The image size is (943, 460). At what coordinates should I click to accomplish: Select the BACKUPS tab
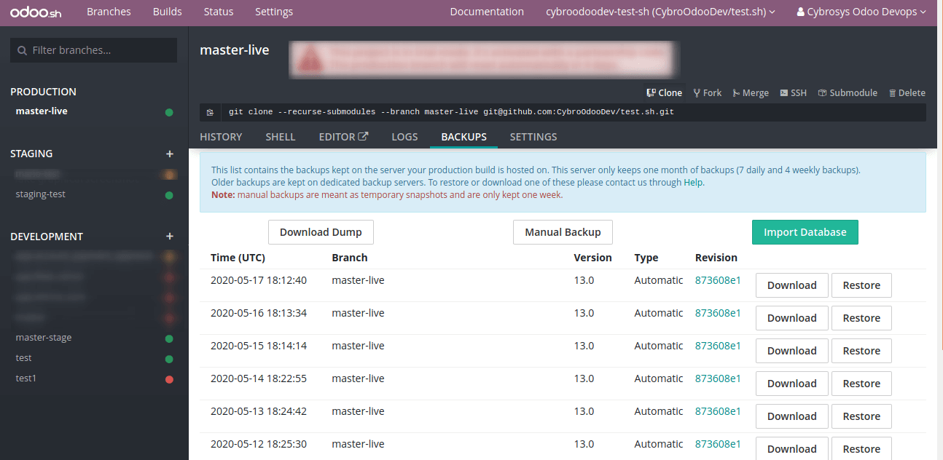[464, 137]
